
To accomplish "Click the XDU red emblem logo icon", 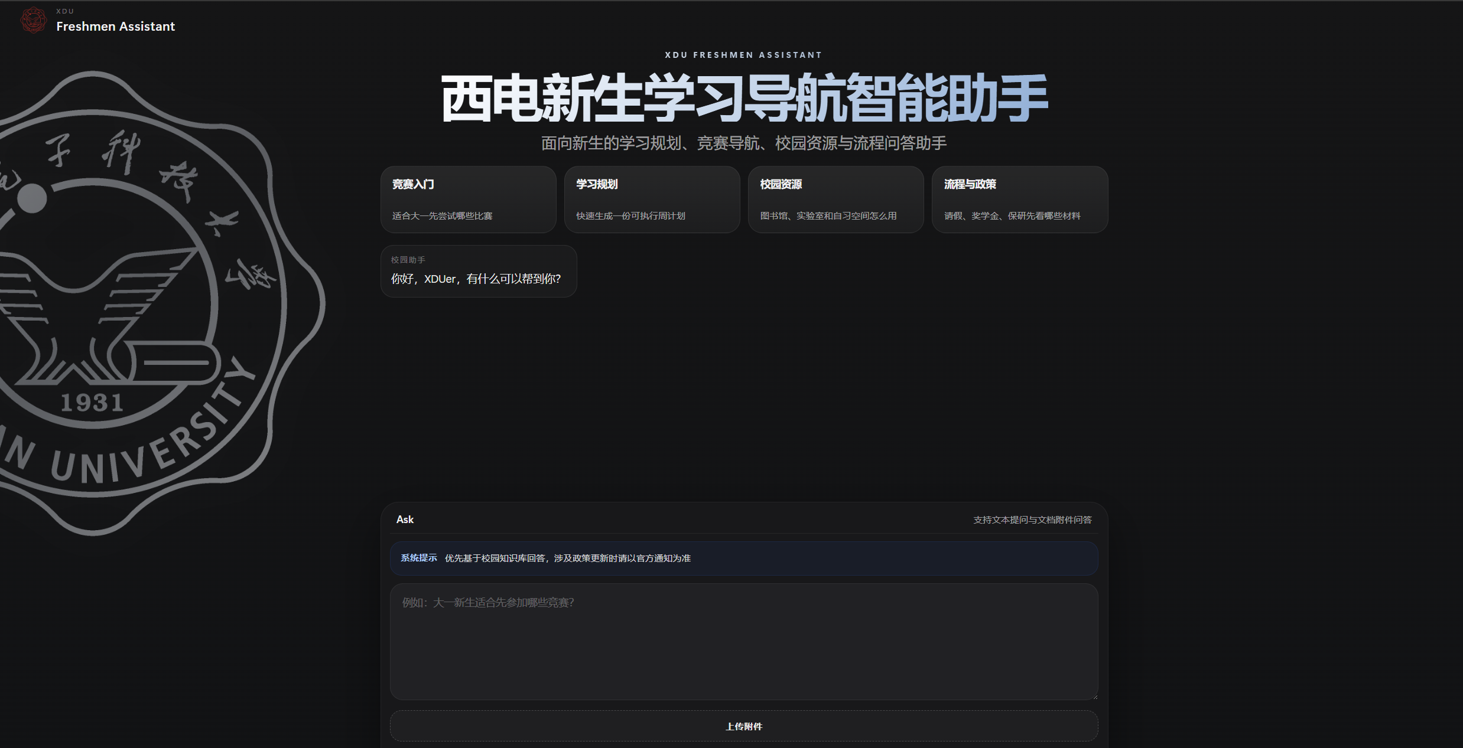I will [34, 20].
